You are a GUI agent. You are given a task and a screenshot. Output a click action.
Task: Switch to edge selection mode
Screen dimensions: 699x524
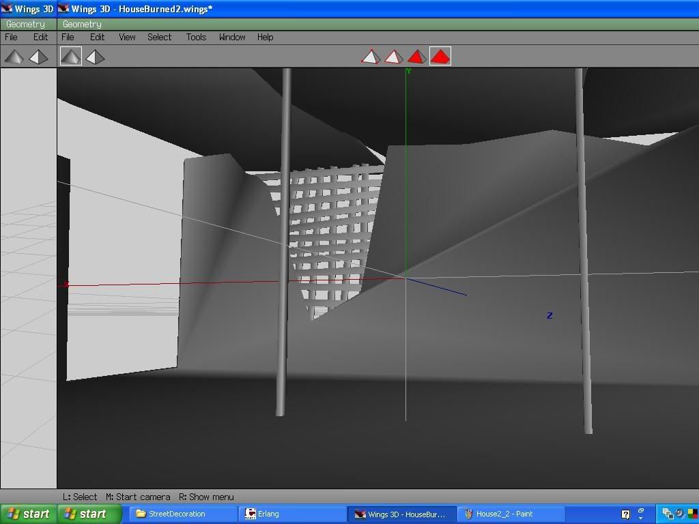(x=393, y=57)
